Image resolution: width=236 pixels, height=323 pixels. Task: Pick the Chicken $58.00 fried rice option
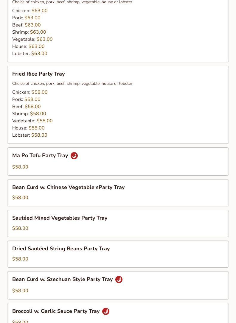[x=30, y=92]
